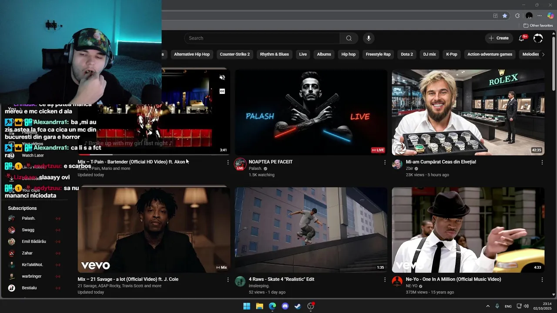The image size is (557, 313).
Task: Open NOAPTEA PE FACEIT video title
Action: click(x=271, y=162)
